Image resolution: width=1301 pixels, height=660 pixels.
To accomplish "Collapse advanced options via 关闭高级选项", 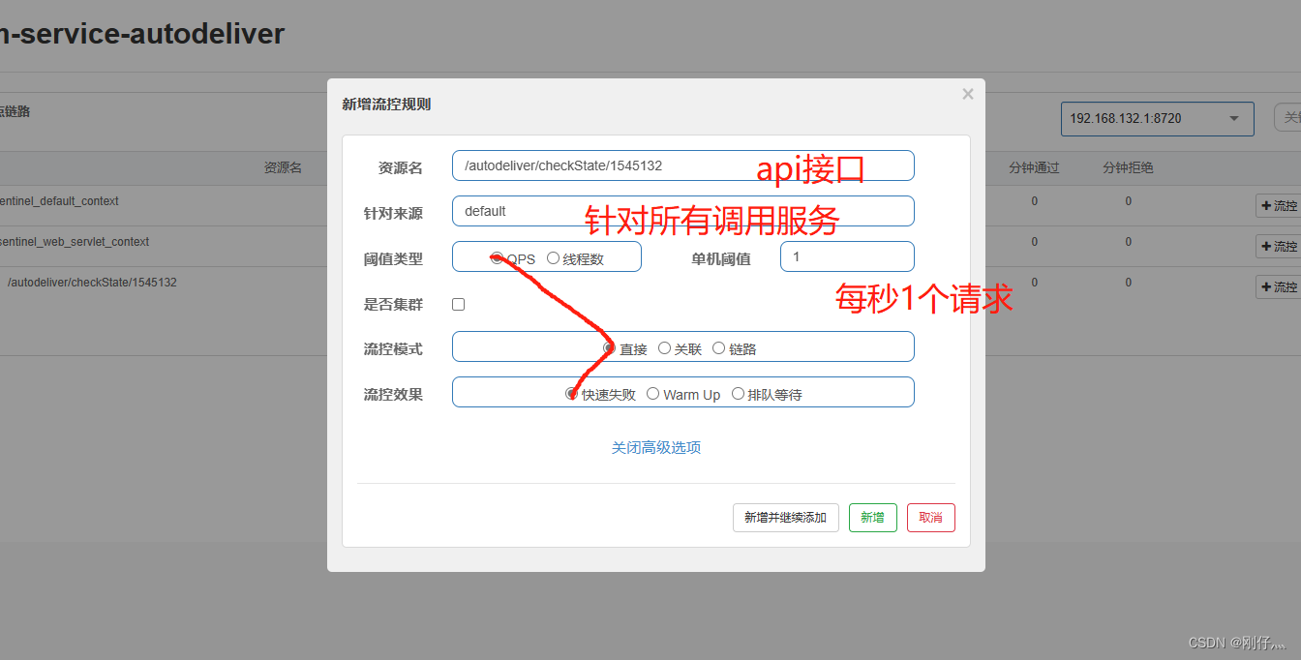I will point(656,447).
